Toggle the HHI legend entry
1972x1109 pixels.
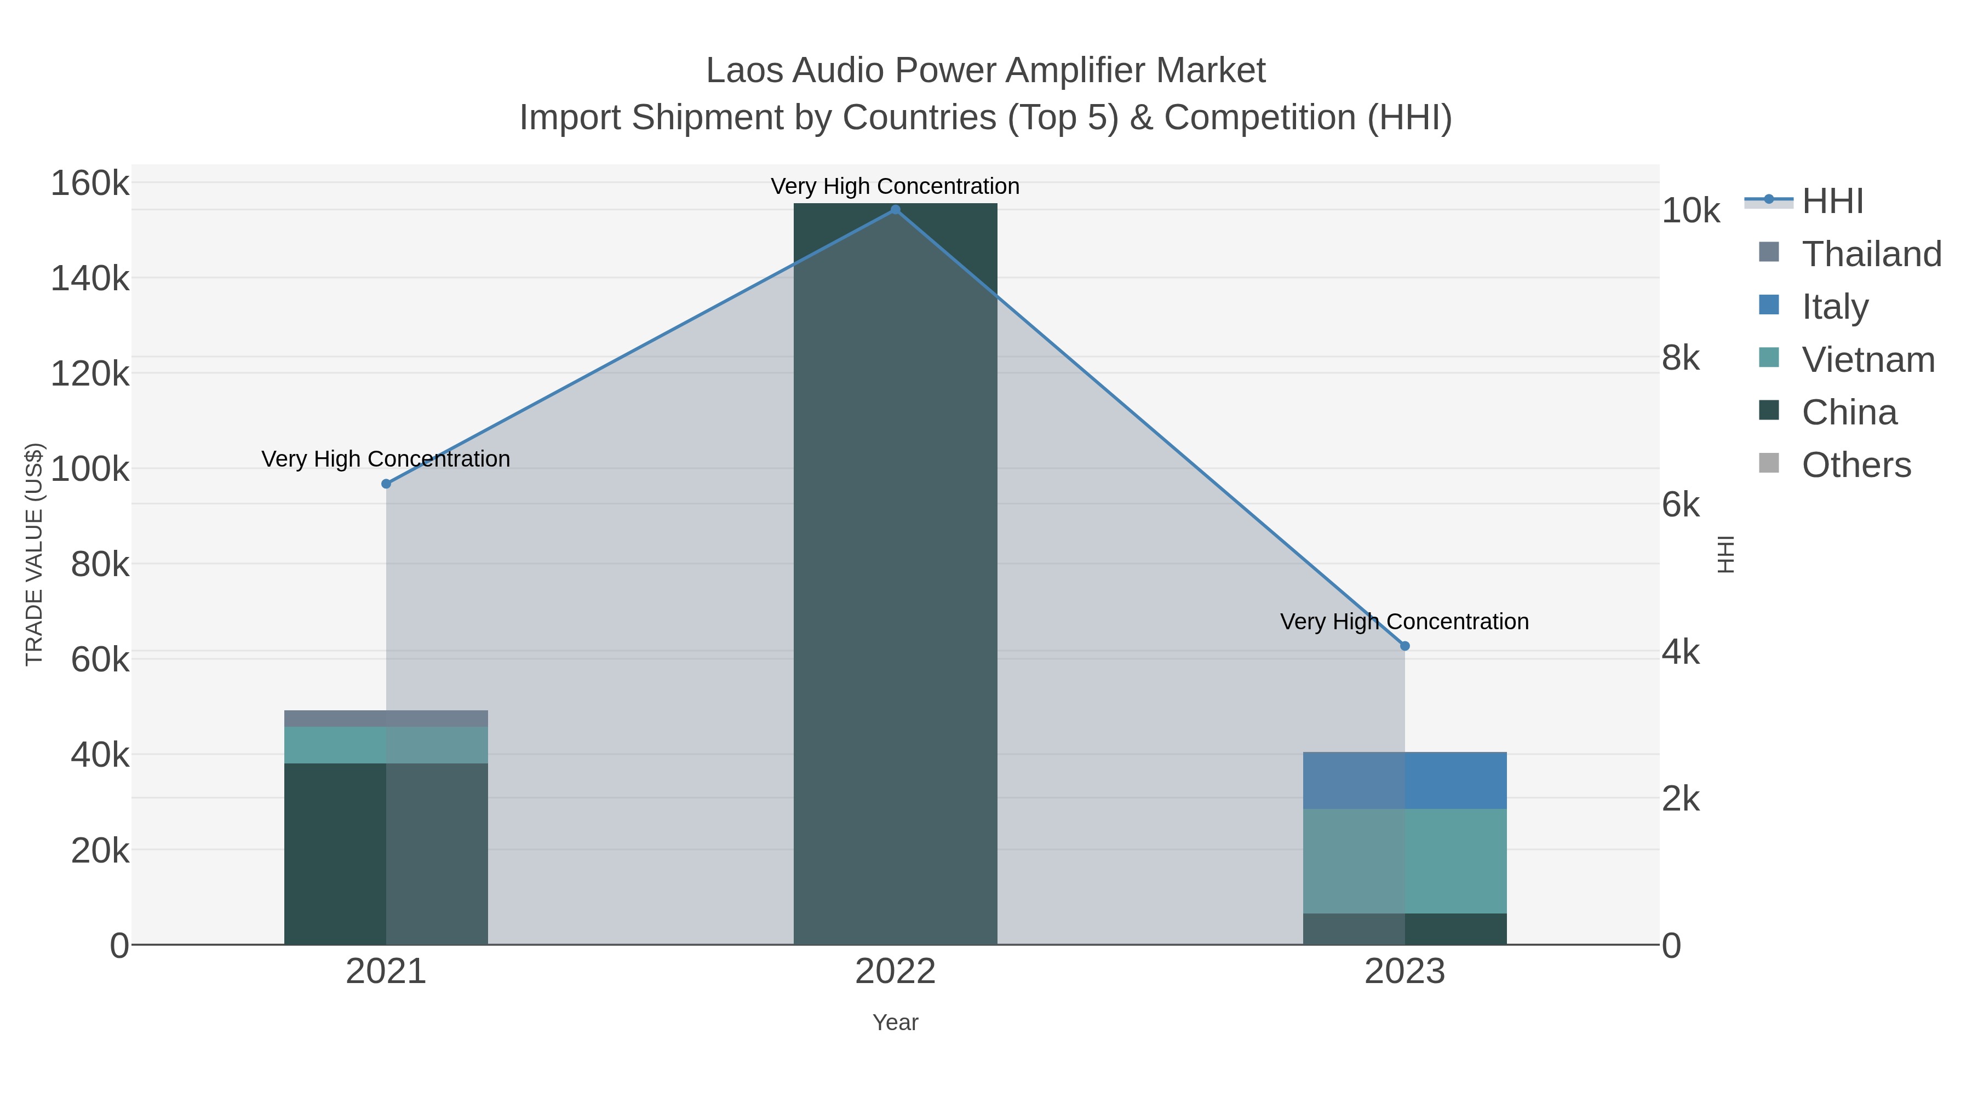tap(1804, 200)
